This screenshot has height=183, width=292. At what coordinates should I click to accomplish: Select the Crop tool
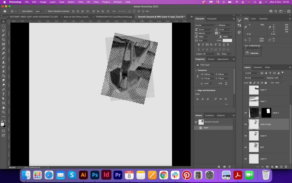(x=3, y=39)
